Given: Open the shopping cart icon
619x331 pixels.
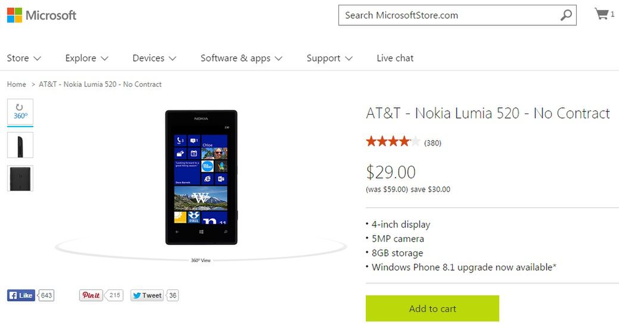Looking at the screenshot, I should tap(602, 14).
